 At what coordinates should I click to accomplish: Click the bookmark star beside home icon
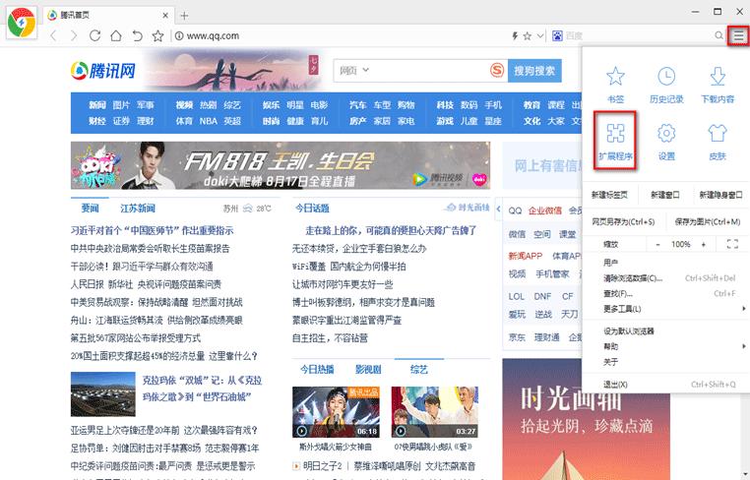click(157, 35)
